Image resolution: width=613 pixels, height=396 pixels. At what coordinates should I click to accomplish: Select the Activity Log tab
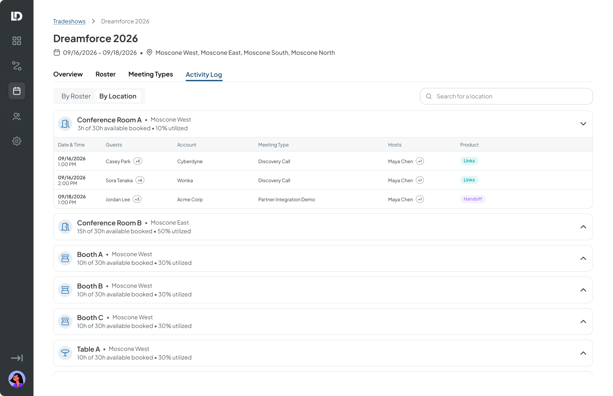pos(204,75)
